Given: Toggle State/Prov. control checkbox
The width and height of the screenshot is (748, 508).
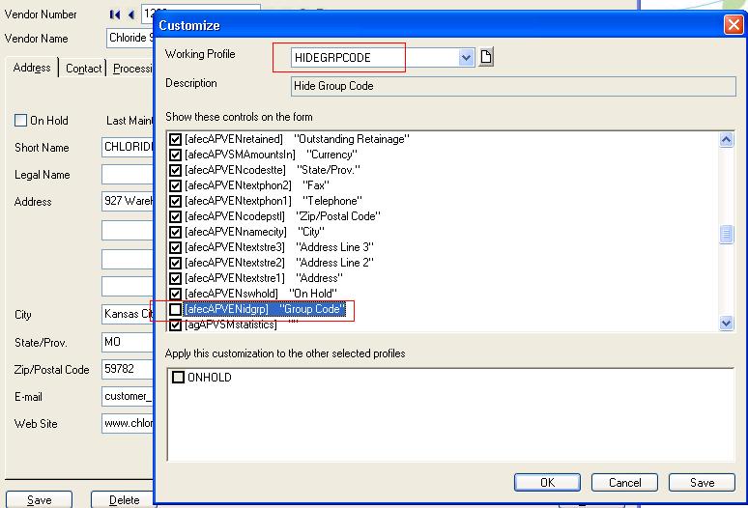Looking at the screenshot, I should tap(176, 170).
